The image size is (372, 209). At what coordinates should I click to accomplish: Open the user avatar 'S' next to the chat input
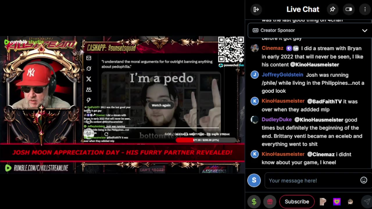254,180
